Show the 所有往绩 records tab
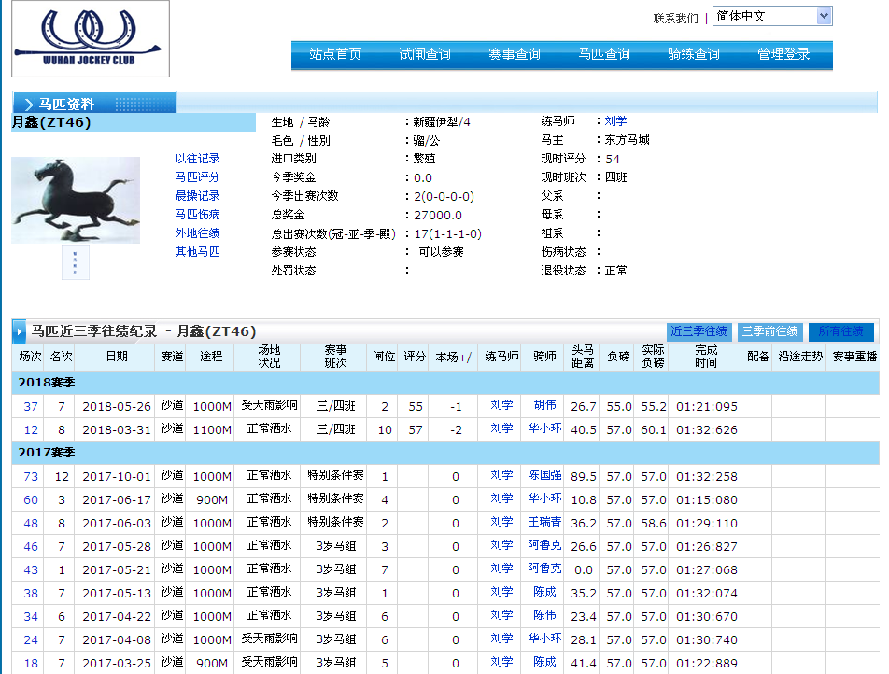The height and width of the screenshot is (674, 889). 841,331
